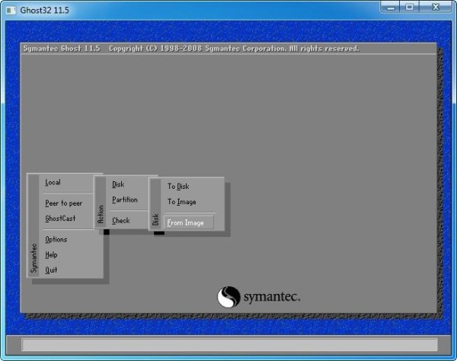Expand the Partition submenu entry
Screen dimensions: 457x361
(x=125, y=200)
